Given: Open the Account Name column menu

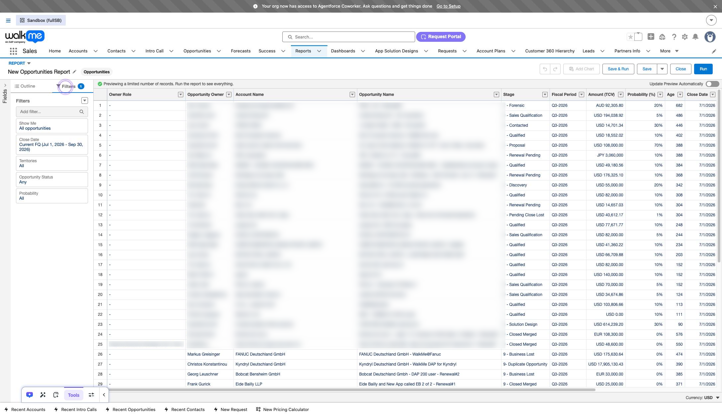Looking at the screenshot, I should coord(352,95).
